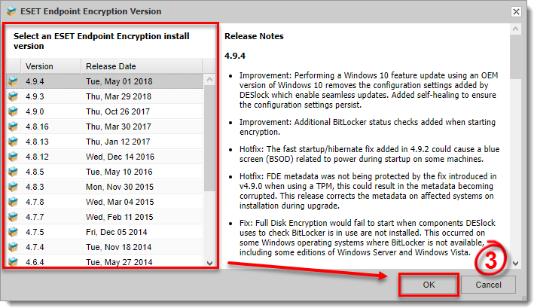Select version 4.9.4 in the list

pos(105,81)
